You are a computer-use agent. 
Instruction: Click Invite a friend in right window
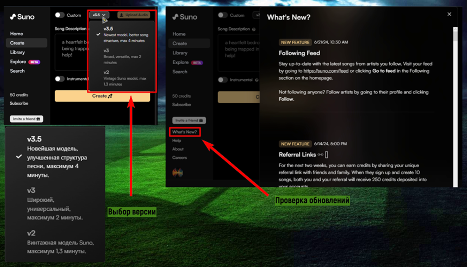point(189,120)
